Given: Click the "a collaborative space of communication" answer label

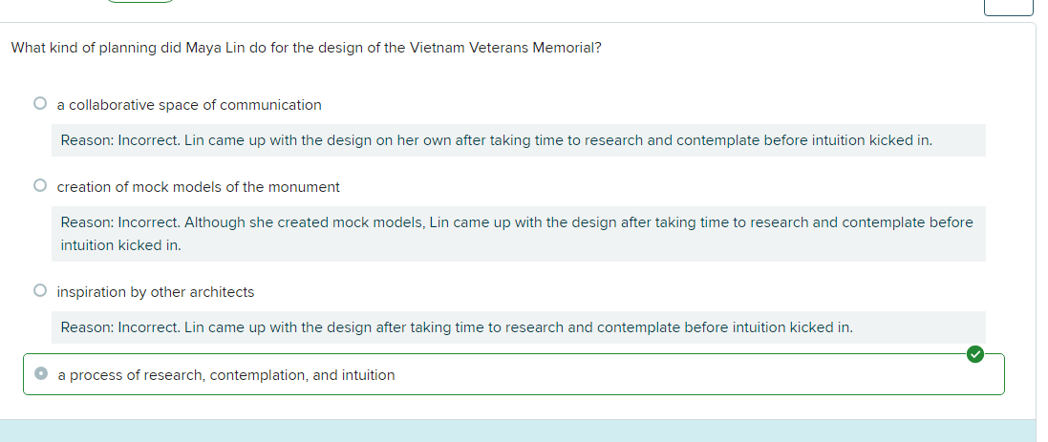Looking at the screenshot, I should pyautogui.click(x=189, y=105).
